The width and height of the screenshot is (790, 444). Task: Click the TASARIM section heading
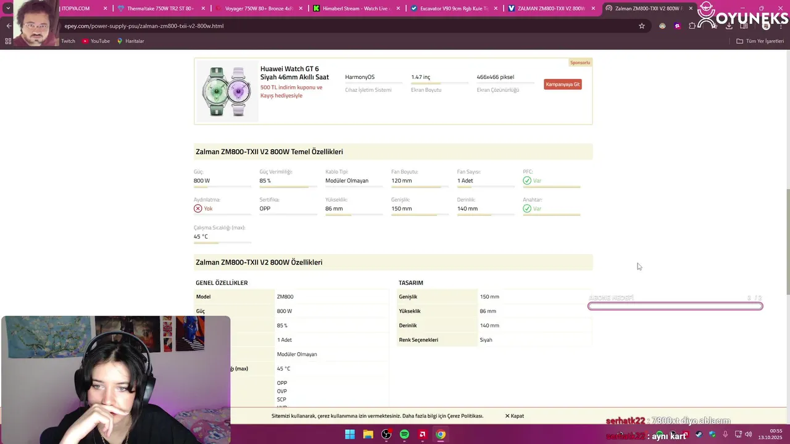coord(410,283)
